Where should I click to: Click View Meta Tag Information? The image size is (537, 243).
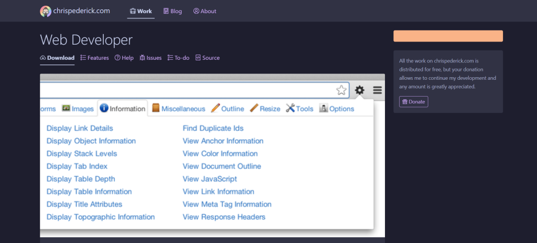pyautogui.click(x=227, y=204)
